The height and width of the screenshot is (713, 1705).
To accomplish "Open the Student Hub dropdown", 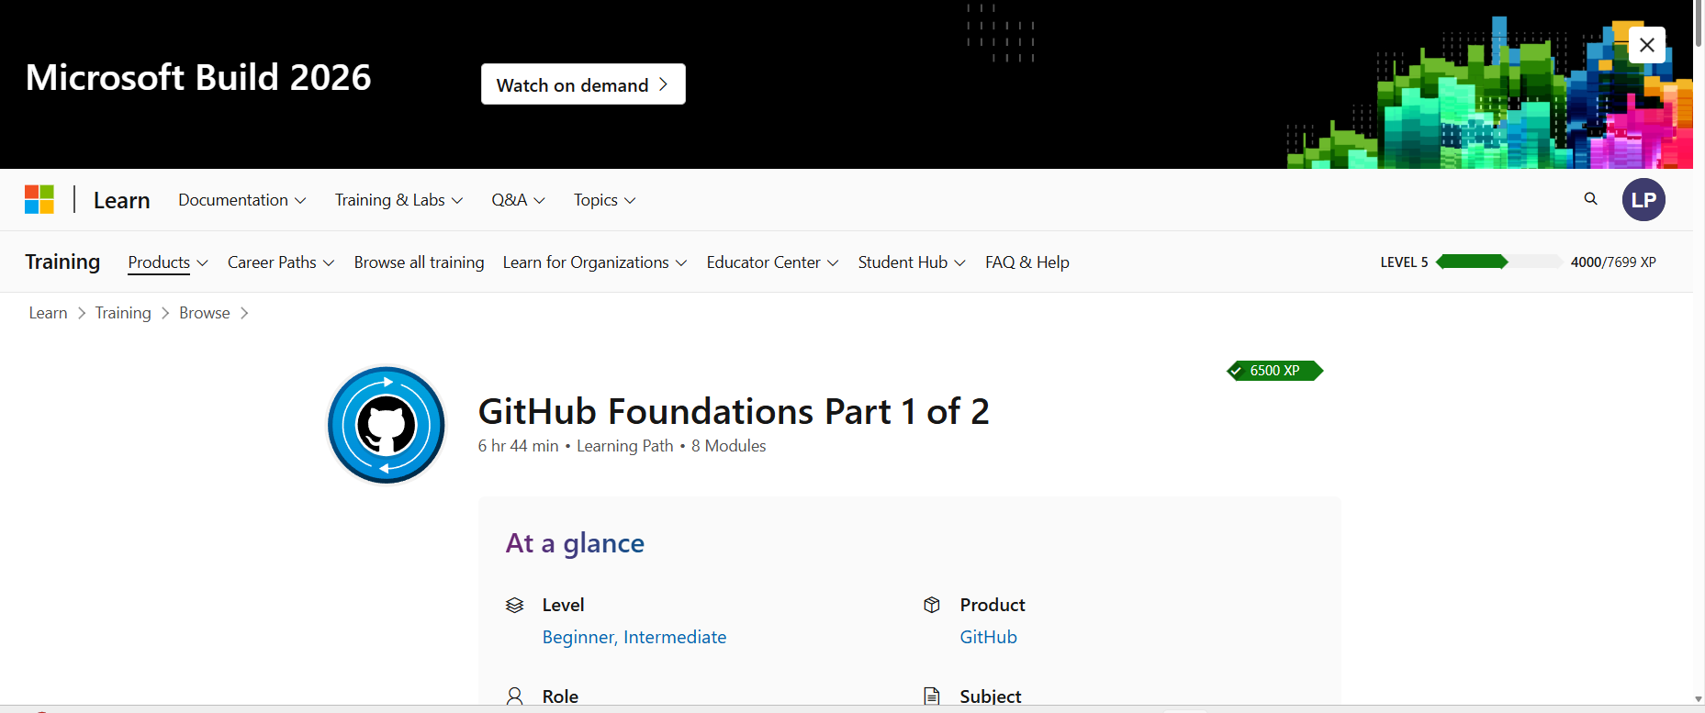I will tap(912, 262).
